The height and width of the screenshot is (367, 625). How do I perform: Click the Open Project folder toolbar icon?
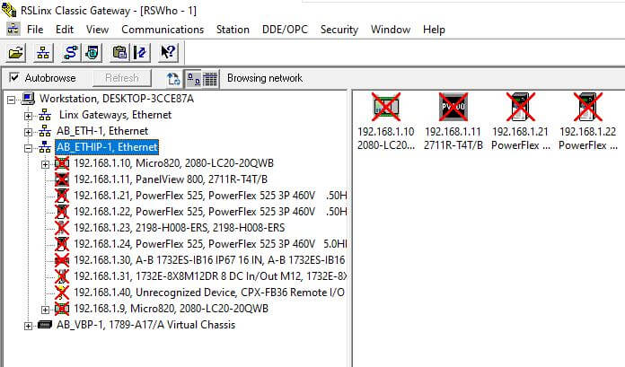point(15,53)
